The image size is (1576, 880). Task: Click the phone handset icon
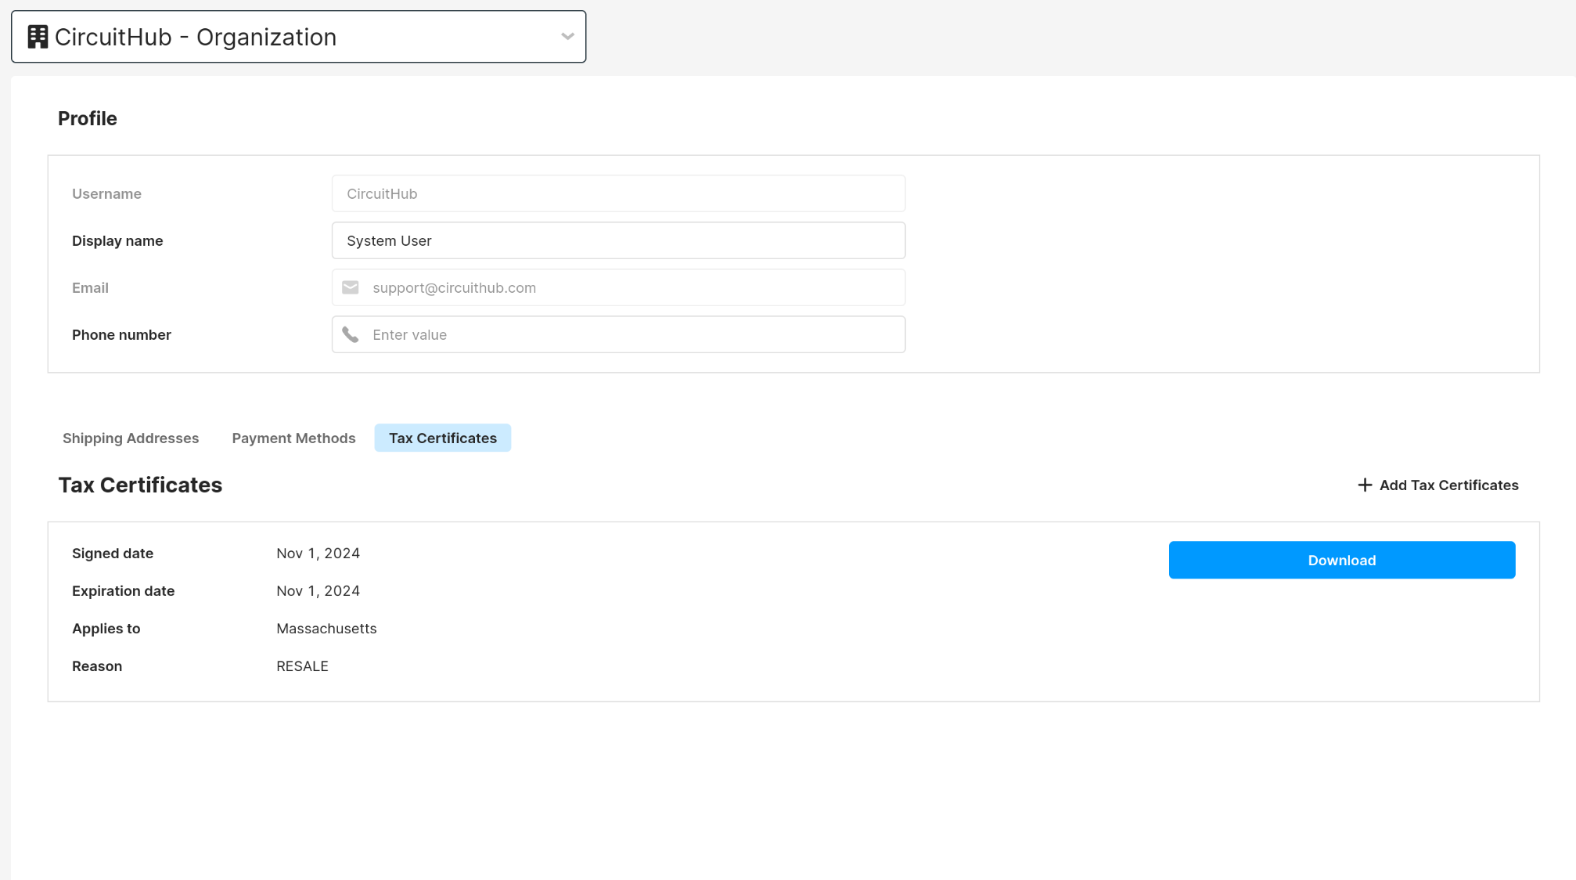(x=351, y=334)
